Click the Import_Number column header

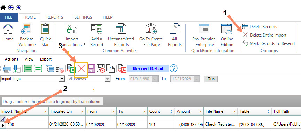point(24,111)
